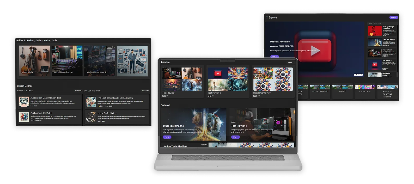Open the Make dropdown button
This screenshot has height=184, width=414.
coord(393,17)
